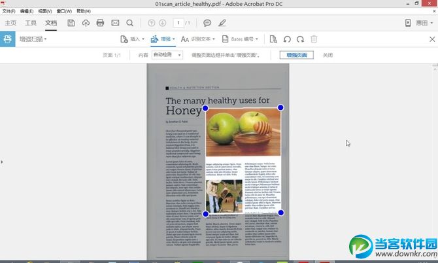Viewport: 438px width, 263px height.
Task: Click 'The many healthy uses for' heading
Action: 218,101
